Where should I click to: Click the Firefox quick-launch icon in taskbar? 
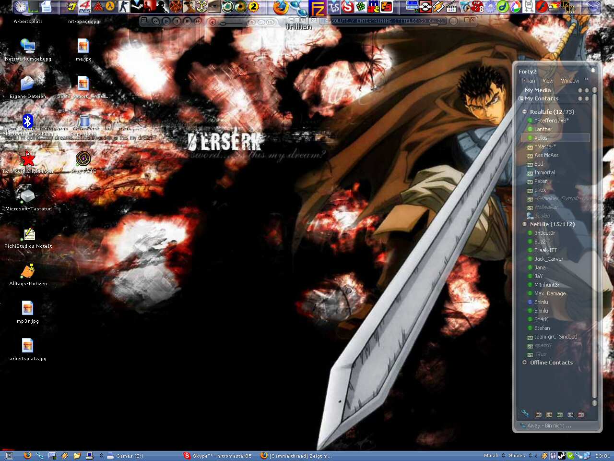pyautogui.click(x=27, y=456)
